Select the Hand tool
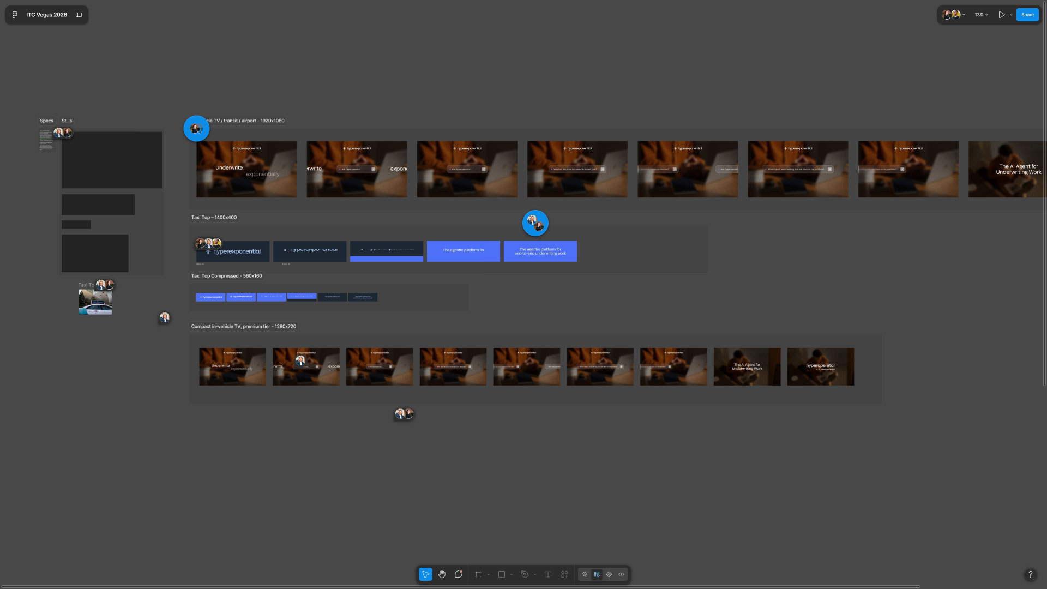This screenshot has width=1047, height=589. pyautogui.click(x=442, y=574)
